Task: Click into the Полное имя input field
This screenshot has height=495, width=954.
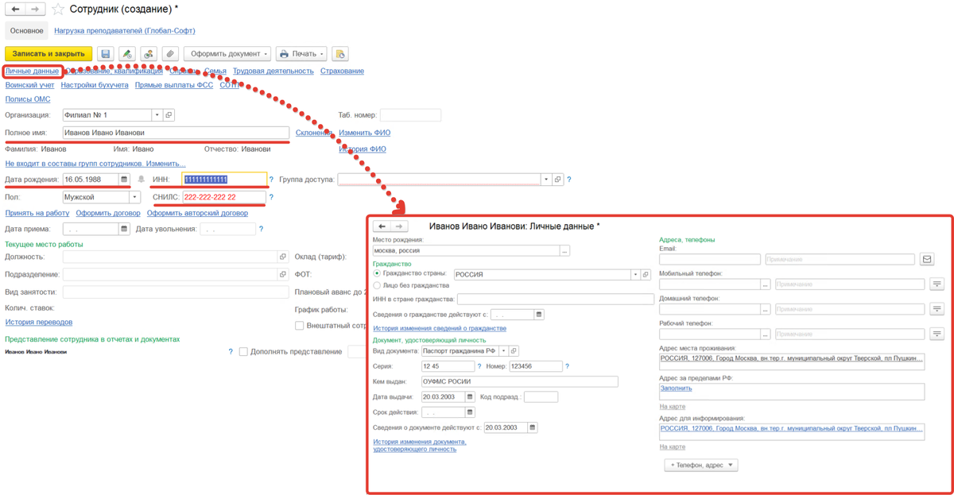Action: pyautogui.click(x=176, y=133)
